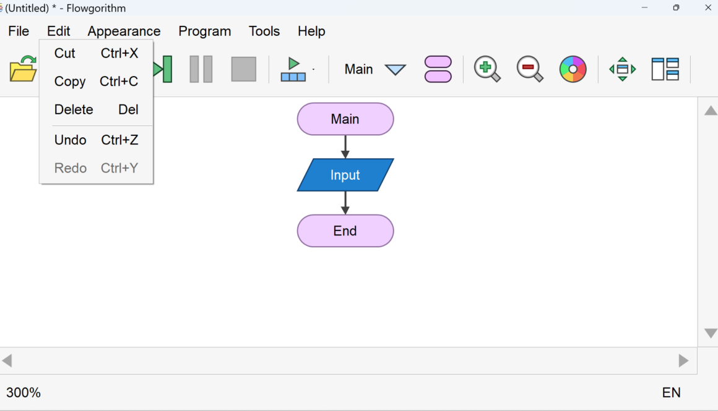The width and height of the screenshot is (718, 411).
Task: Restore down the Flowgorithm window
Action: (x=677, y=8)
